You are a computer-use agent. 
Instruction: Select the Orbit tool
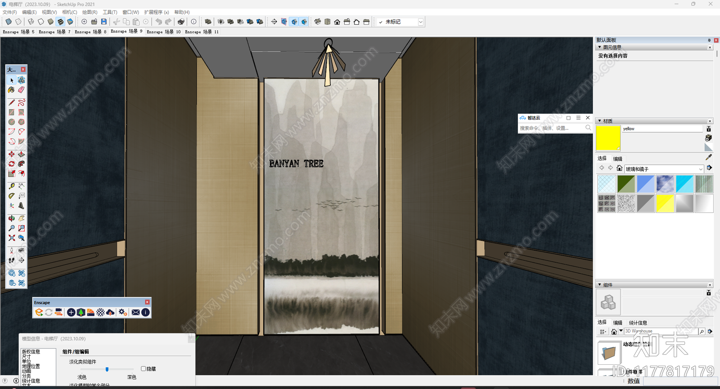[x=12, y=218]
